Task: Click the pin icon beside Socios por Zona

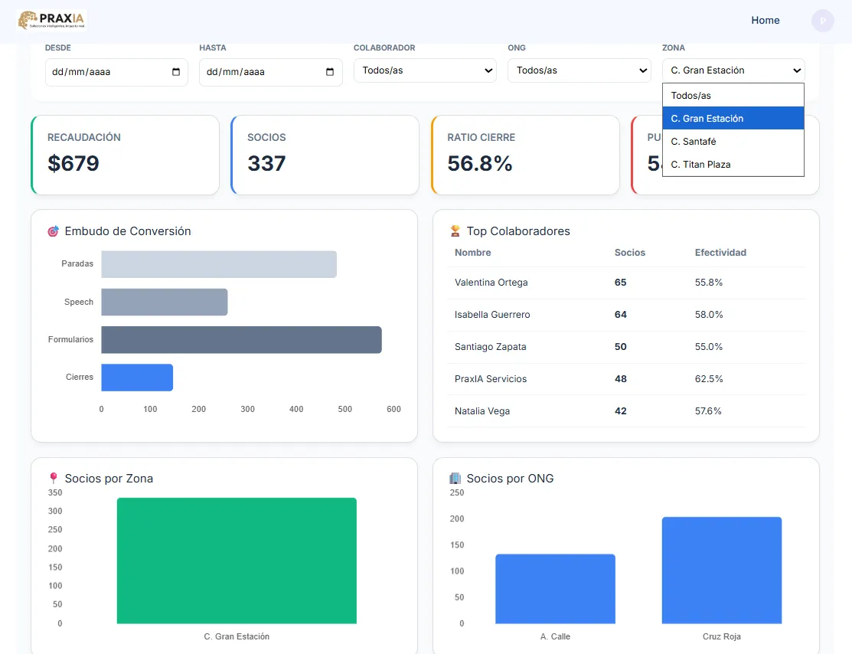Action: [x=53, y=479]
